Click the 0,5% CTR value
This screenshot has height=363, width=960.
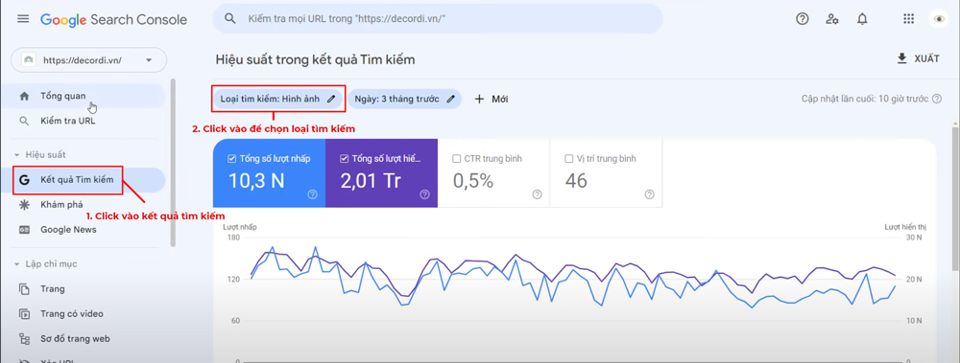pyautogui.click(x=472, y=181)
